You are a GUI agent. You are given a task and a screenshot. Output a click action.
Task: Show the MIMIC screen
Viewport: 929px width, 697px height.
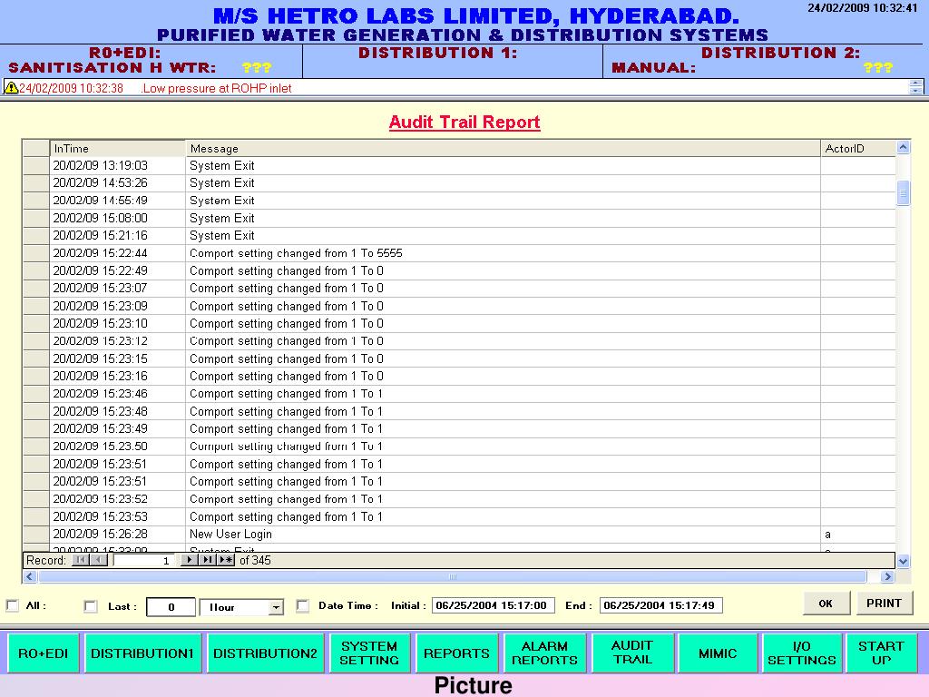pos(718,653)
